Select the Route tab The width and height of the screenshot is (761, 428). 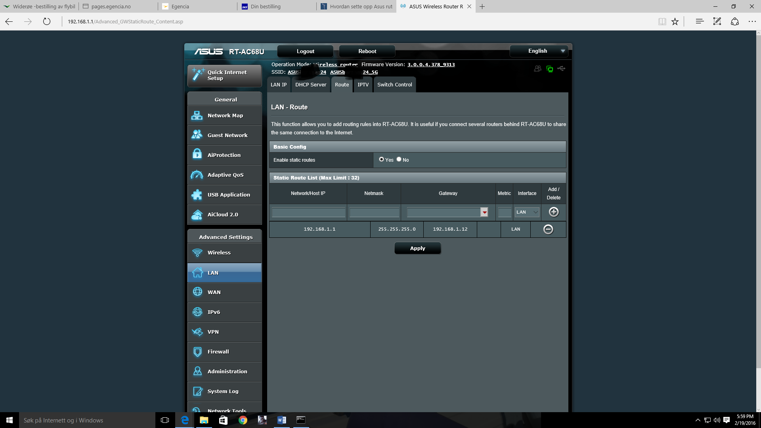click(x=342, y=84)
